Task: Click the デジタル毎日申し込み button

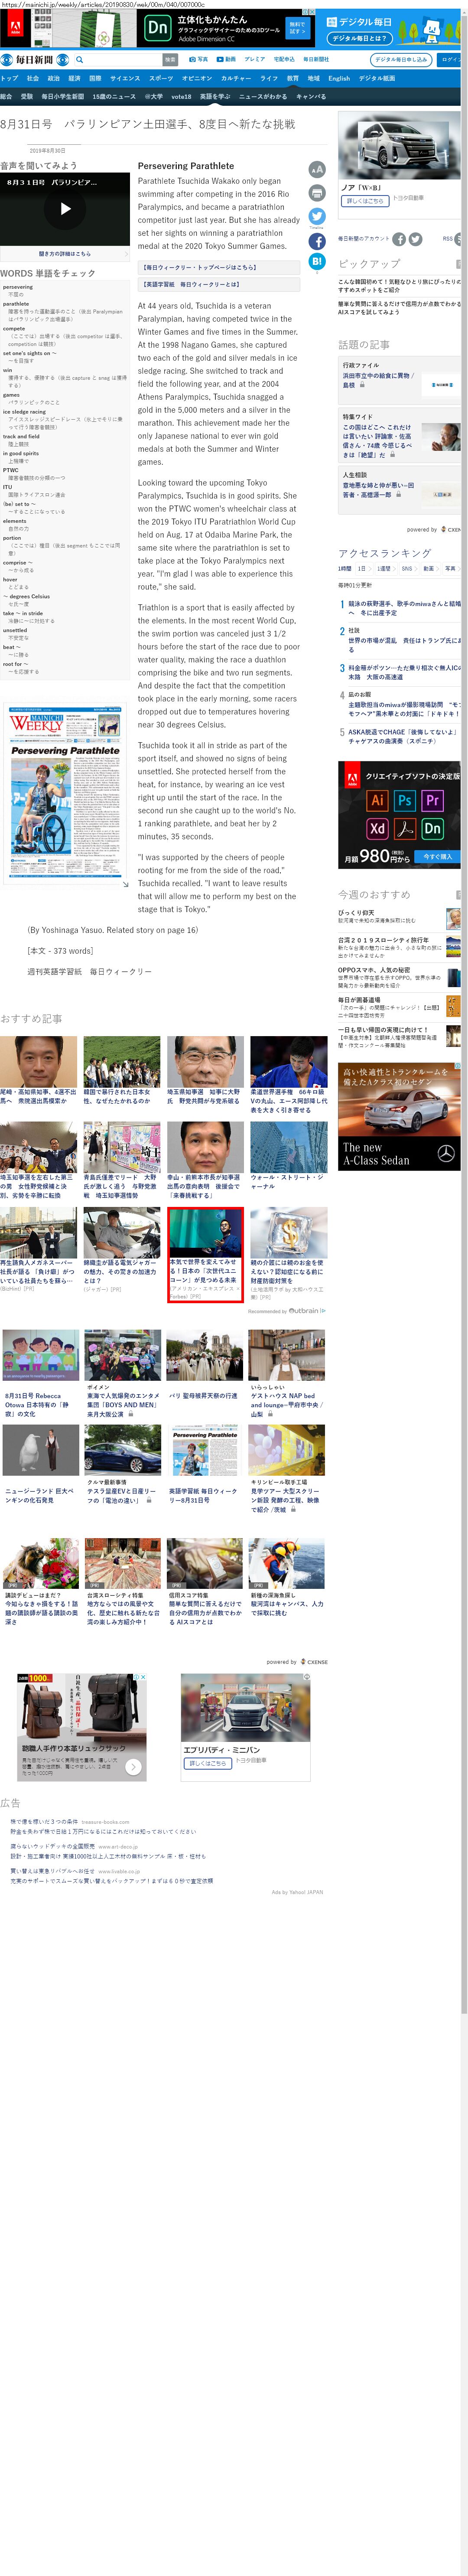Action: tap(400, 60)
